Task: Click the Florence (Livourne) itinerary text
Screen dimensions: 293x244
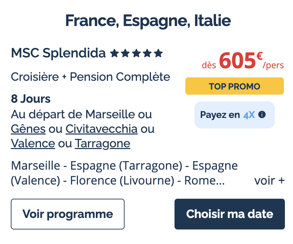Action: [x=122, y=180]
